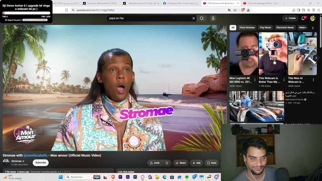The height and width of the screenshot is (181, 322).
Task: Open Brave Leo AI sparkle icon
Action: tap(308, 10)
